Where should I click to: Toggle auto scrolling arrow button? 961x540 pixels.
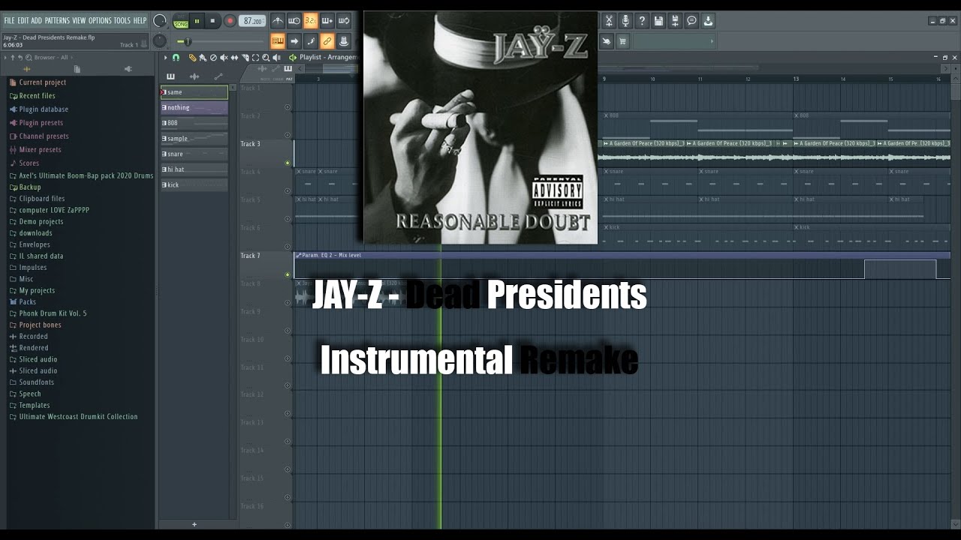tap(294, 41)
